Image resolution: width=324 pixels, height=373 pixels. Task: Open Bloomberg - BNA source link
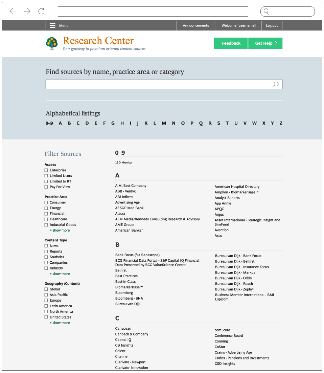click(129, 298)
